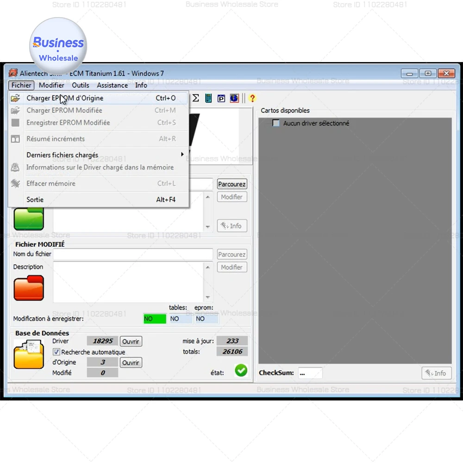The width and height of the screenshot is (463, 463).
Task: Enable the Recherche automatique checkbox
Action: point(56,352)
